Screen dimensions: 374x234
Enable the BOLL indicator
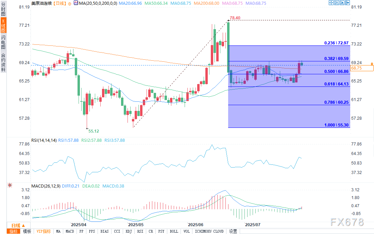174,231
